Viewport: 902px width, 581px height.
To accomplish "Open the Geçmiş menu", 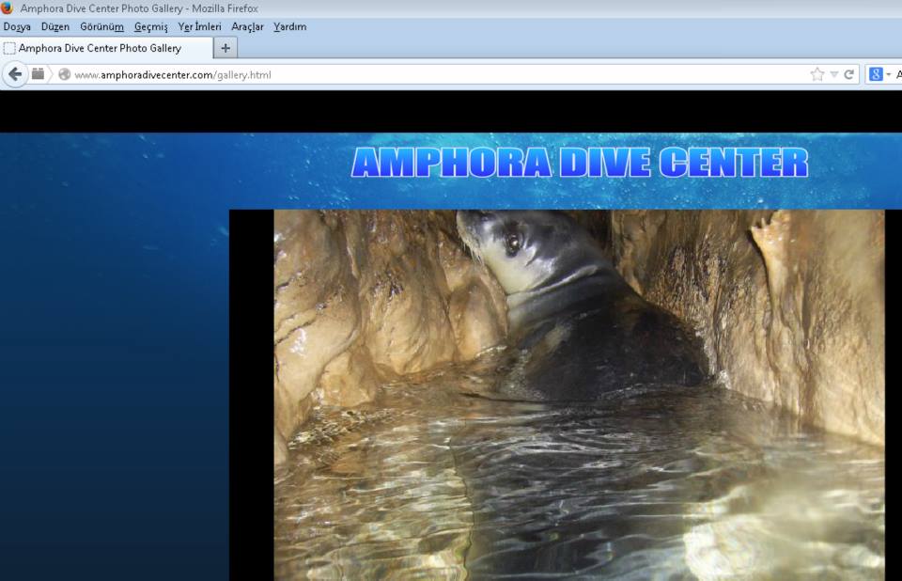I will [150, 27].
